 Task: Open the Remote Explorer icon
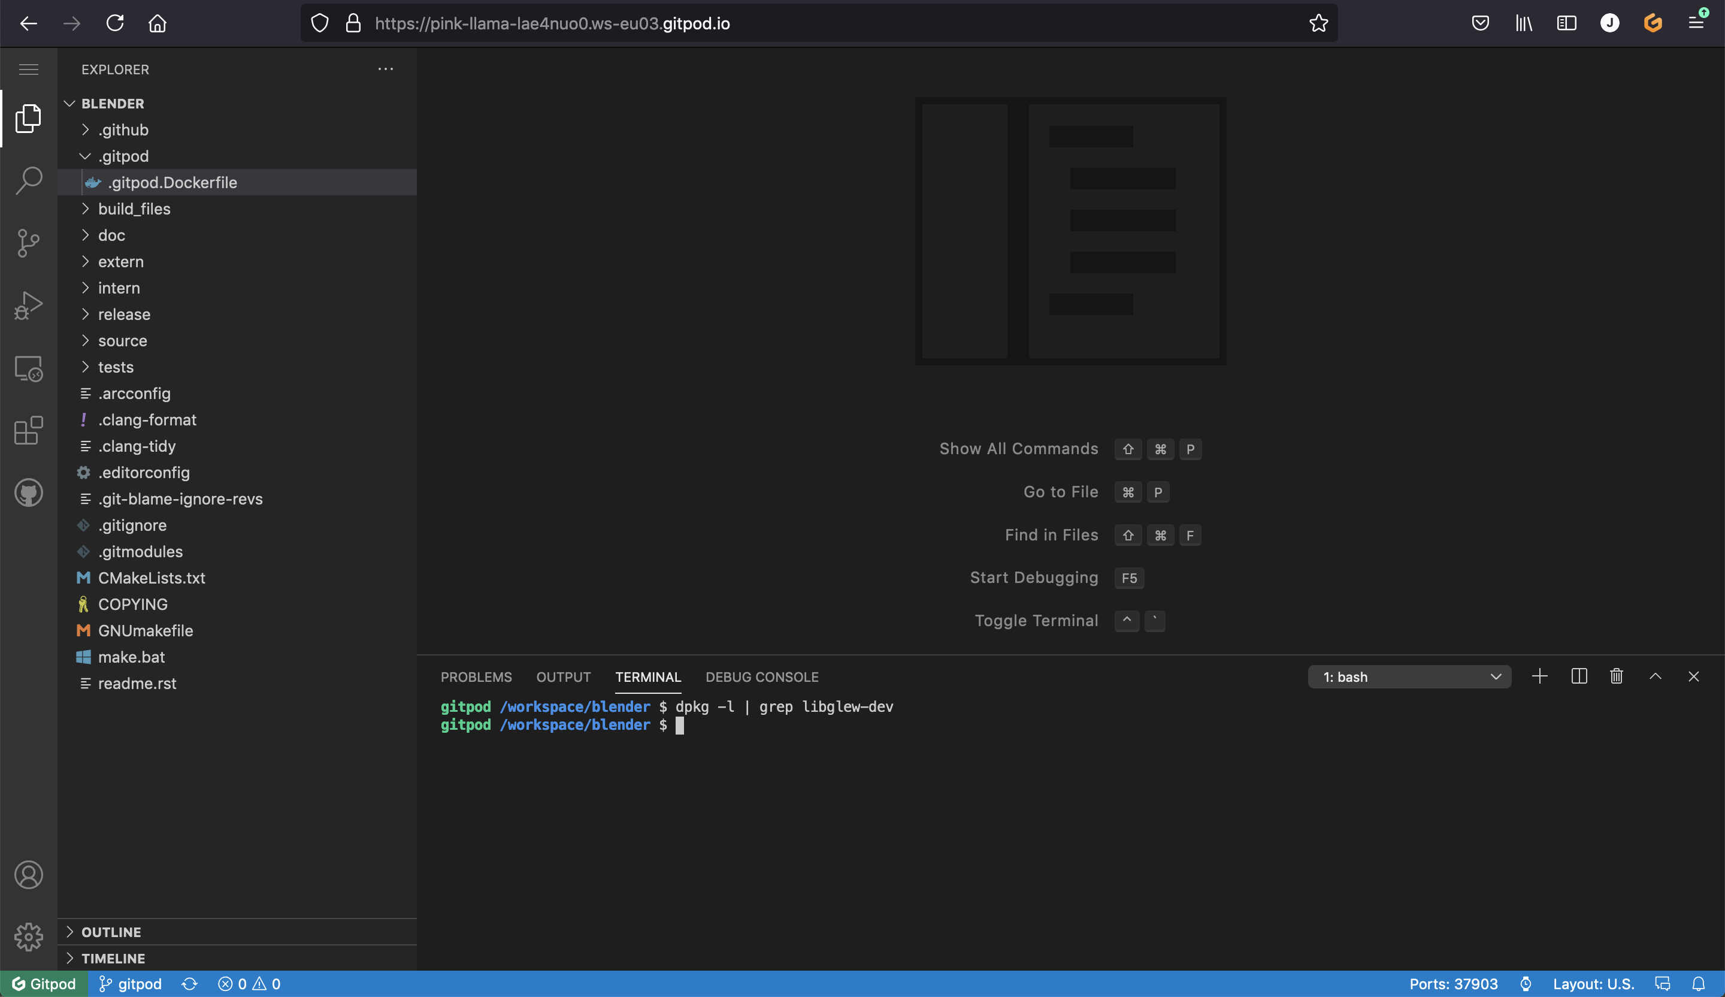29,368
